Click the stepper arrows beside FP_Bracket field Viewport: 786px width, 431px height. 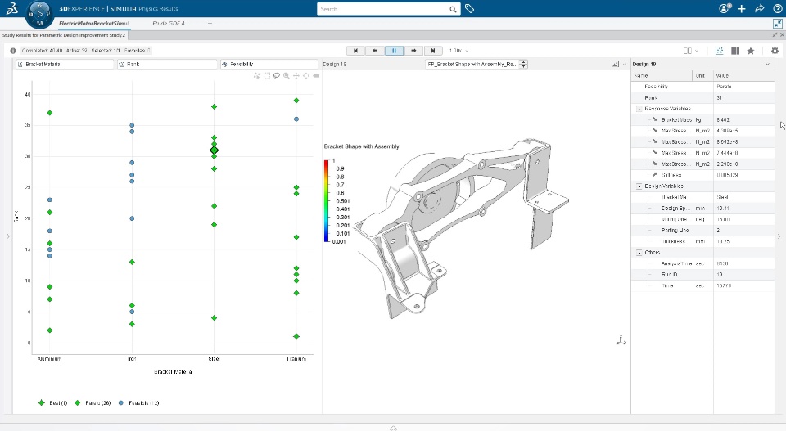(x=523, y=64)
